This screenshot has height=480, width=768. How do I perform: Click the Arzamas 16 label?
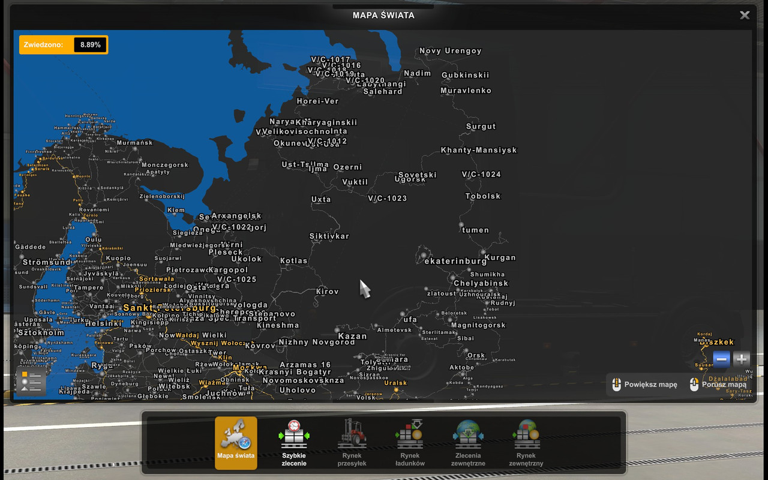click(x=305, y=365)
